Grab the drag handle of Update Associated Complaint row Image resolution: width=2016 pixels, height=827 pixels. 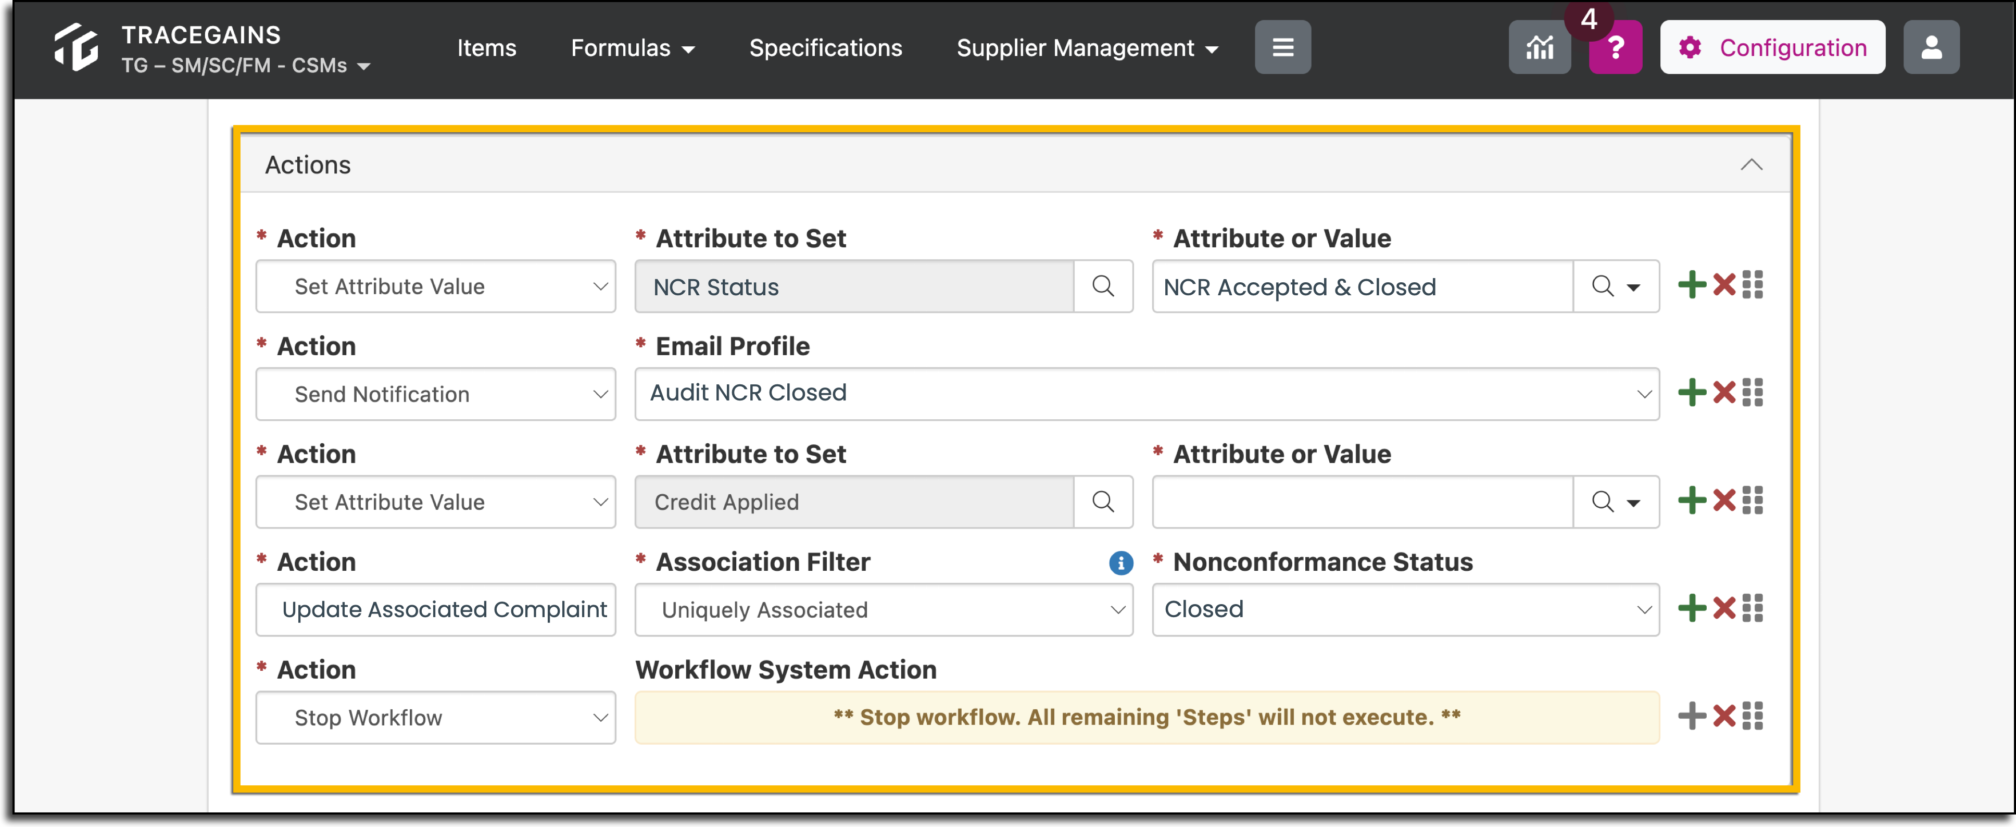(x=1753, y=608)
